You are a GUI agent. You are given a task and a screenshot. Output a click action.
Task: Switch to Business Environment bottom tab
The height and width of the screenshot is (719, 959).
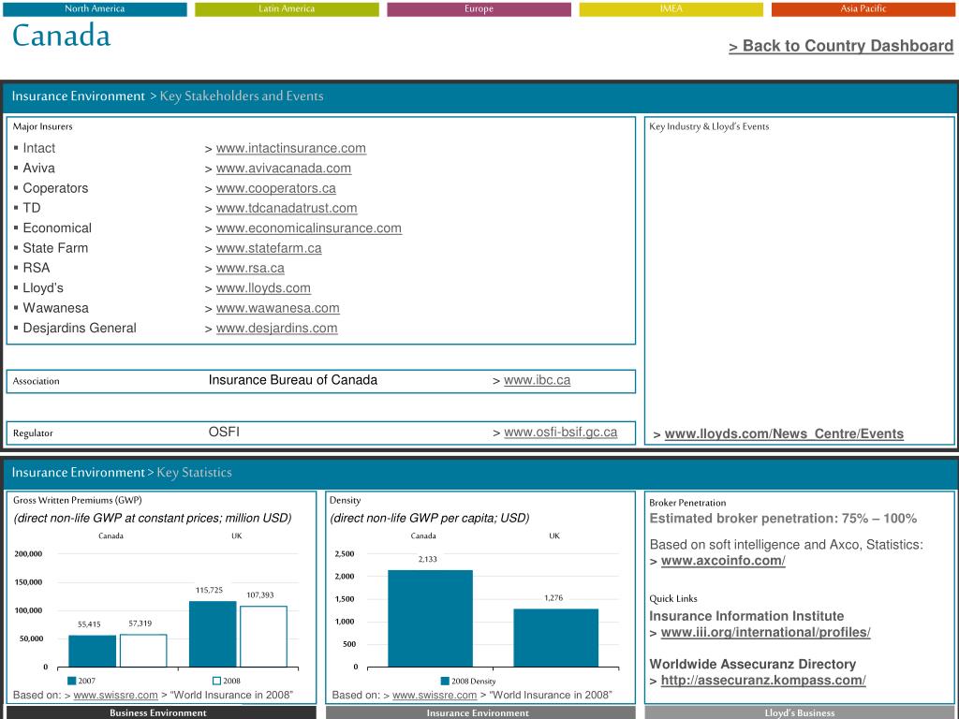(x=161, y=712)
